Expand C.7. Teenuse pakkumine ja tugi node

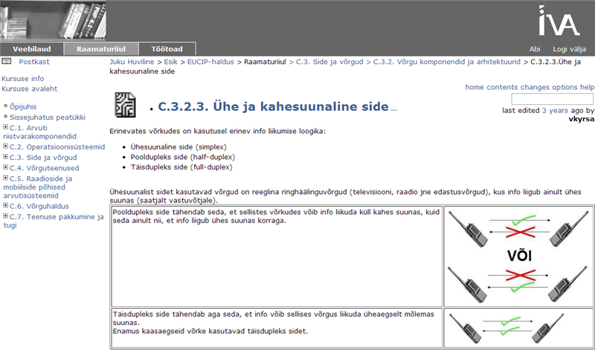click(x=6, y=216)
